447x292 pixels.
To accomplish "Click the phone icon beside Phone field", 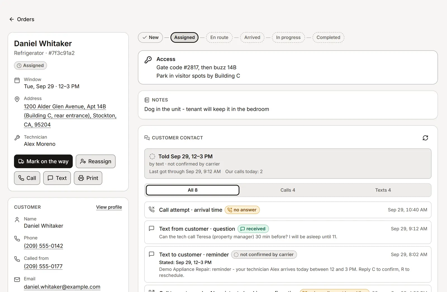I will click(17, 238).
